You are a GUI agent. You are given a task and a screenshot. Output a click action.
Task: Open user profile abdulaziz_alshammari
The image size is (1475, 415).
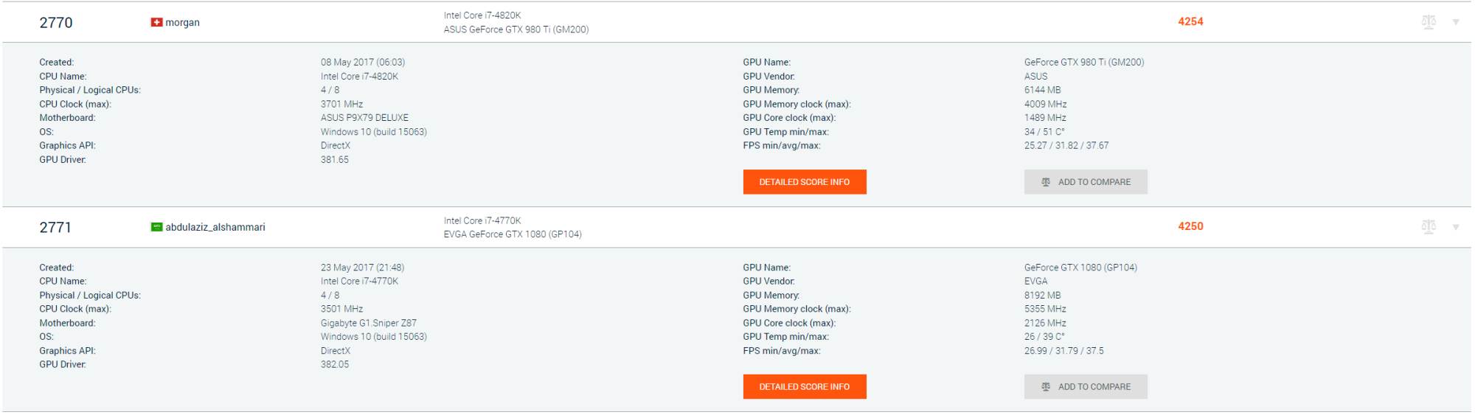pyautogui.click(x=215, y=227)
